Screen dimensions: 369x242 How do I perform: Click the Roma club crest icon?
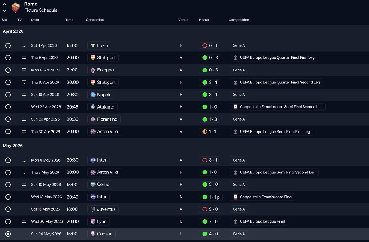(x=16, y=7)
